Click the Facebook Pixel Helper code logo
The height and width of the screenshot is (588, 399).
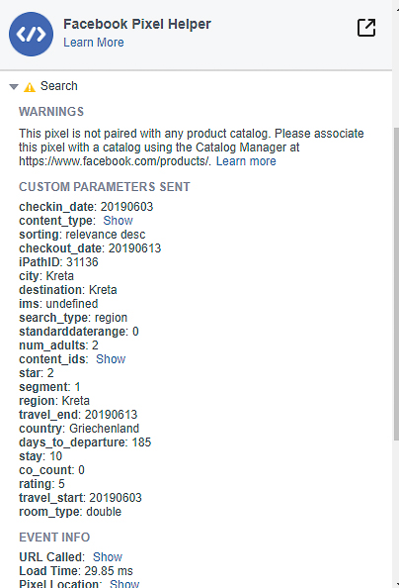[x=31, y=34]
